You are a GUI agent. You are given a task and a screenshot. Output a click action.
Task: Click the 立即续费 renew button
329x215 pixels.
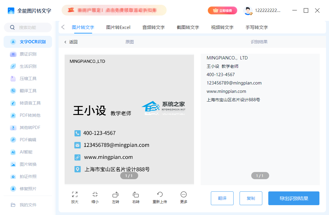tap(223, 10)
